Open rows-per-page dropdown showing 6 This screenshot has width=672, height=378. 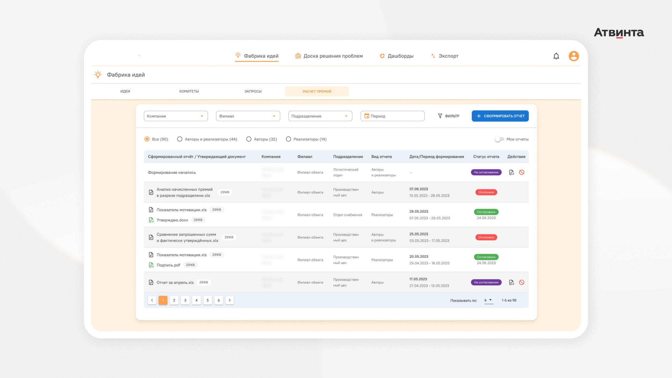(x=488, y=300)
